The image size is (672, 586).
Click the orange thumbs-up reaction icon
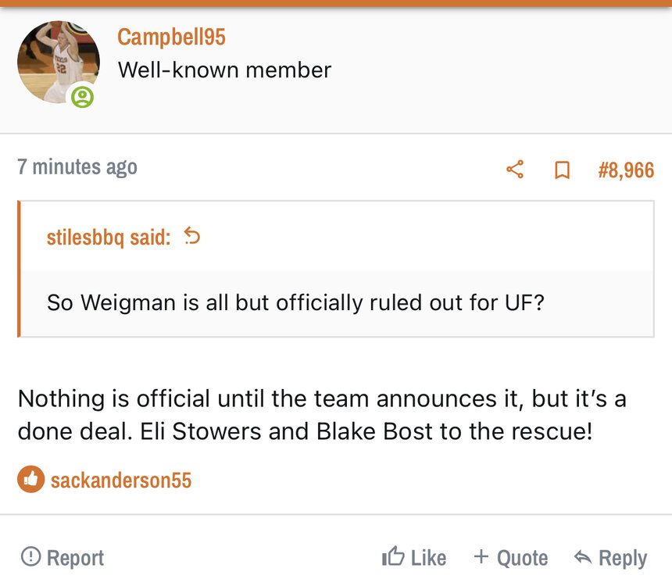pos(30,479)
